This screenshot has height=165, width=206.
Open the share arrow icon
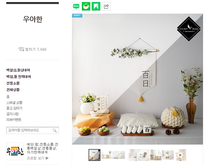(x=106, y=6)
